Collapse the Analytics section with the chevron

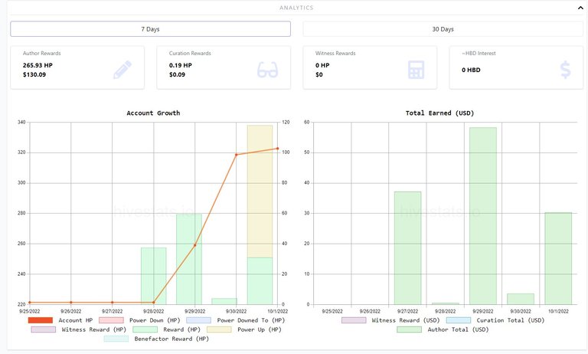pyautogui.click(x=580, y=8)
